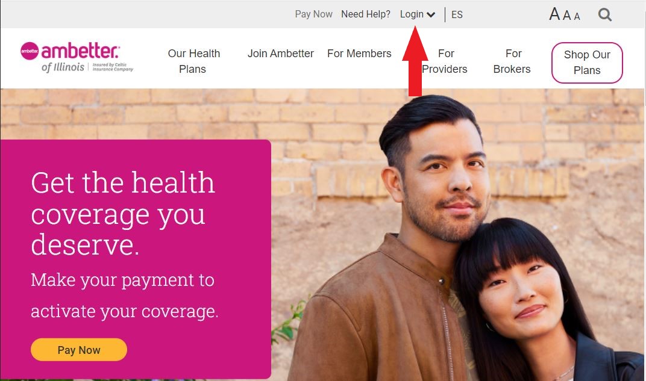Click the search magnifier icon
Viewport: 646px width, 381px height.
coord(605,15)
